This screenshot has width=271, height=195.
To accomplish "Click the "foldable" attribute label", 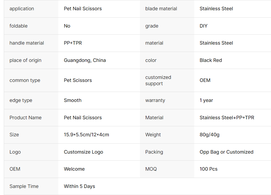I will (x=18, y=26).
